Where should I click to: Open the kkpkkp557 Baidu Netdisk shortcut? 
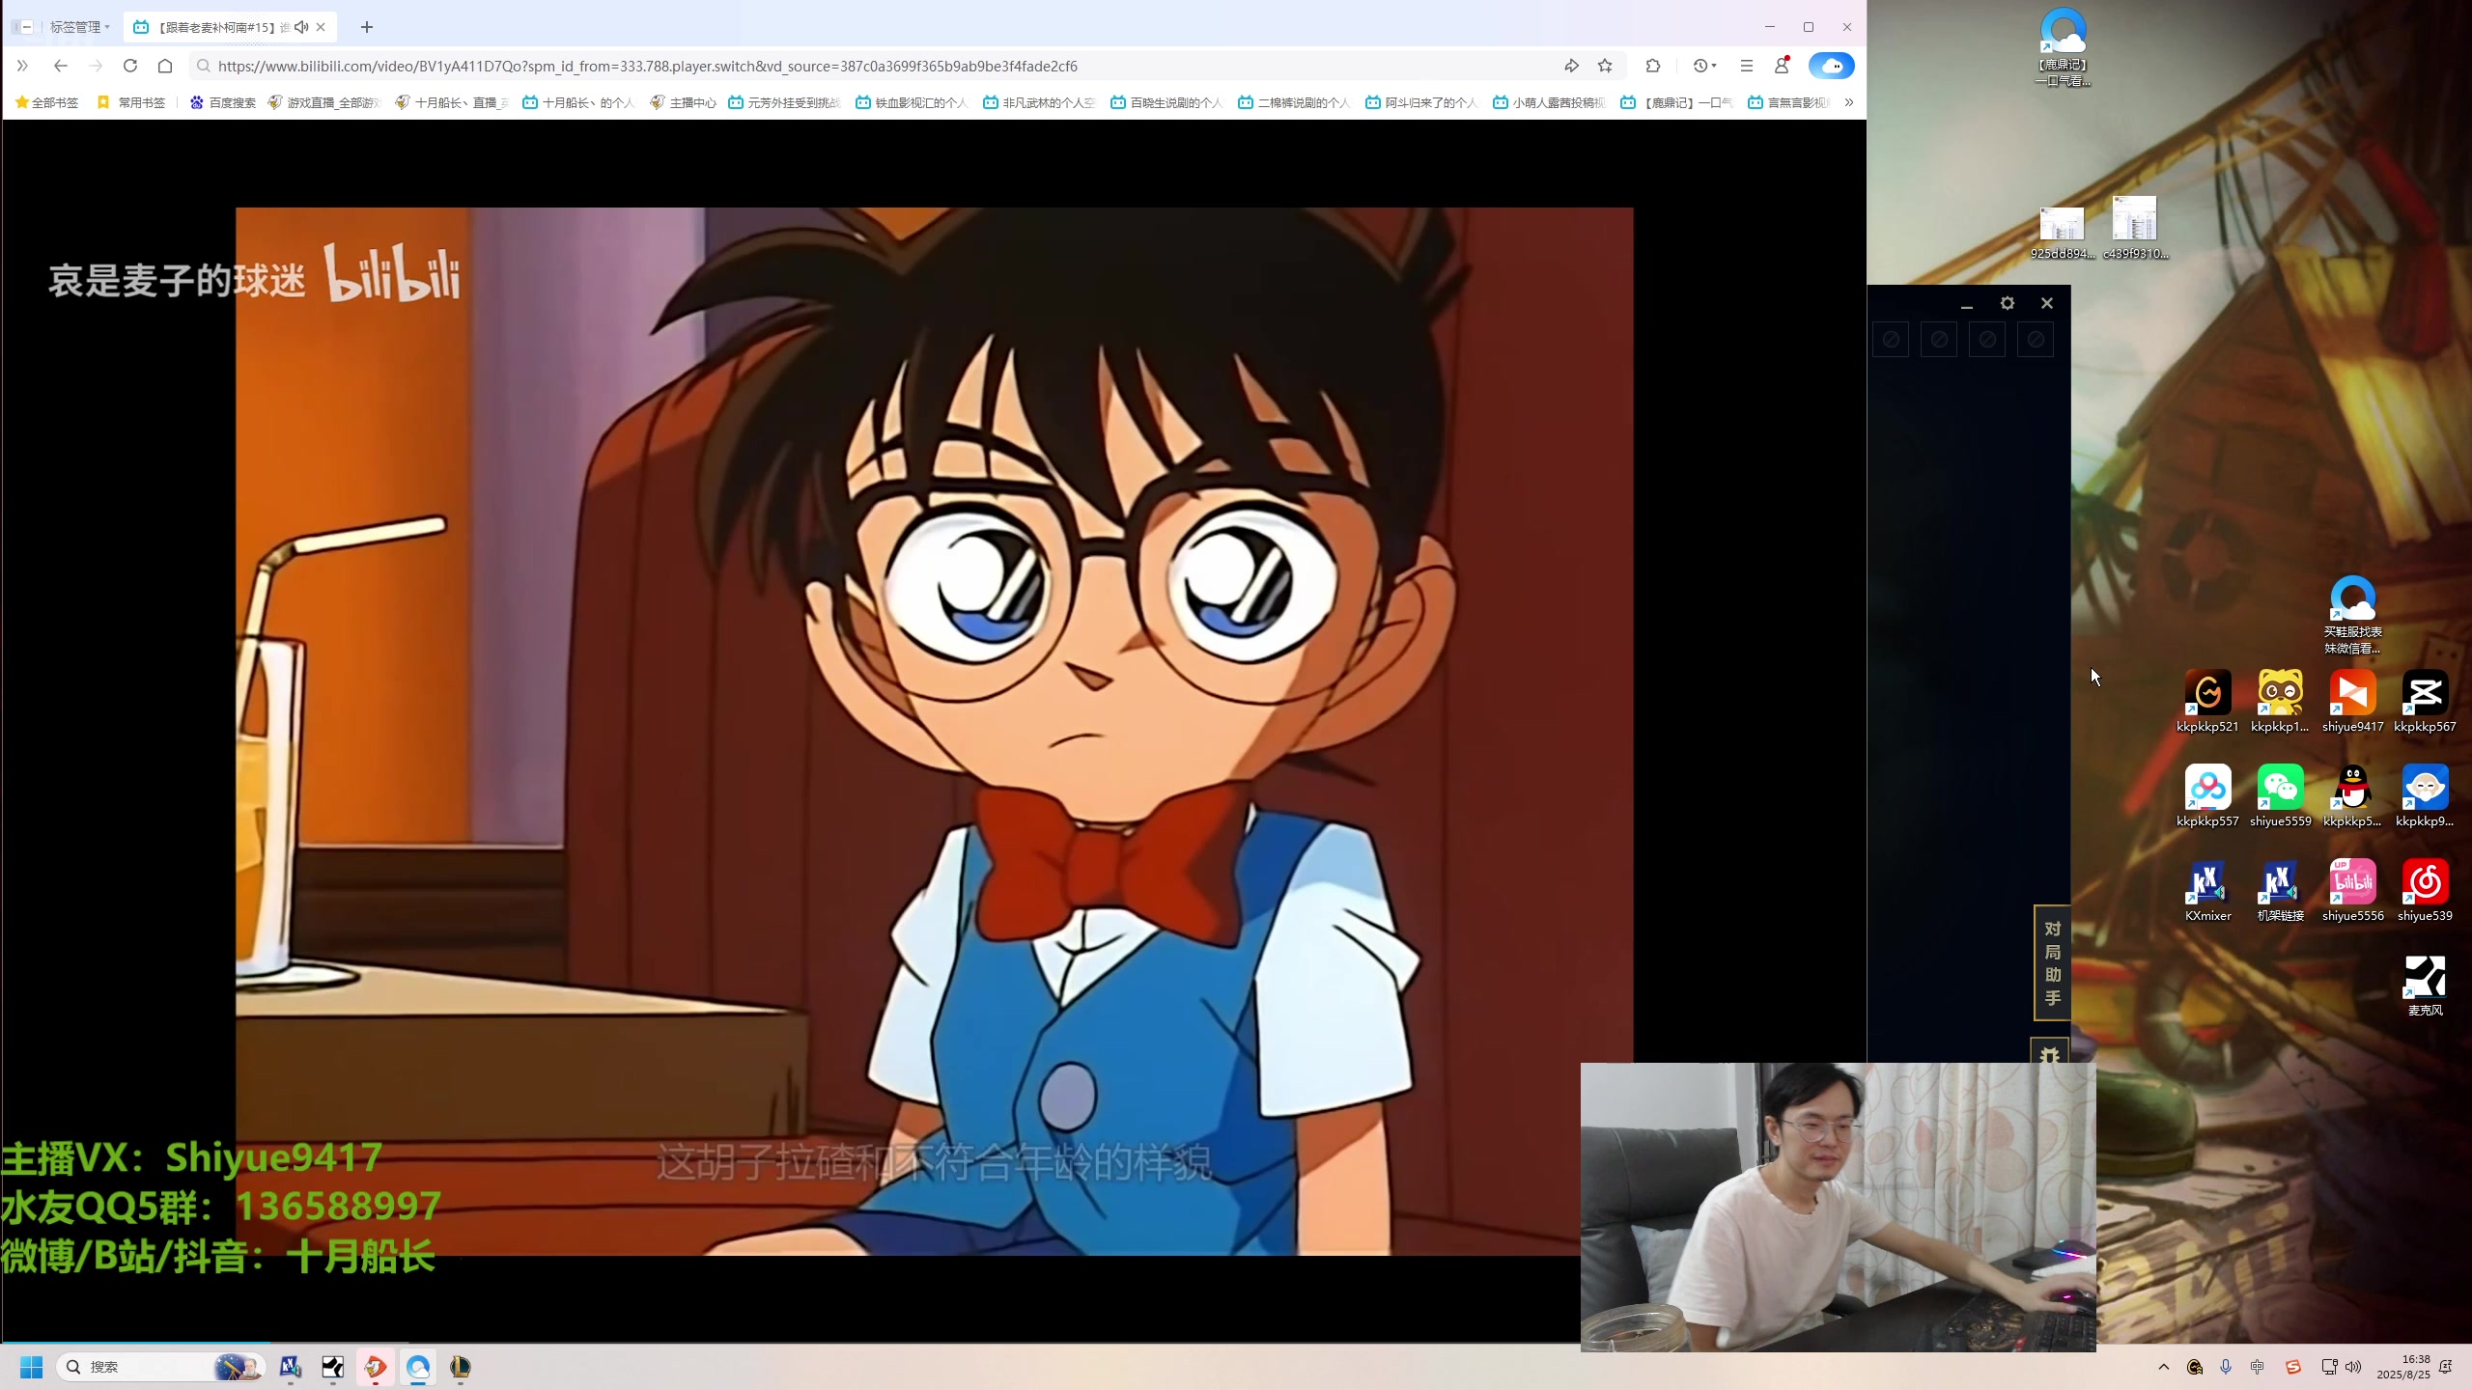coord(2207,795)
